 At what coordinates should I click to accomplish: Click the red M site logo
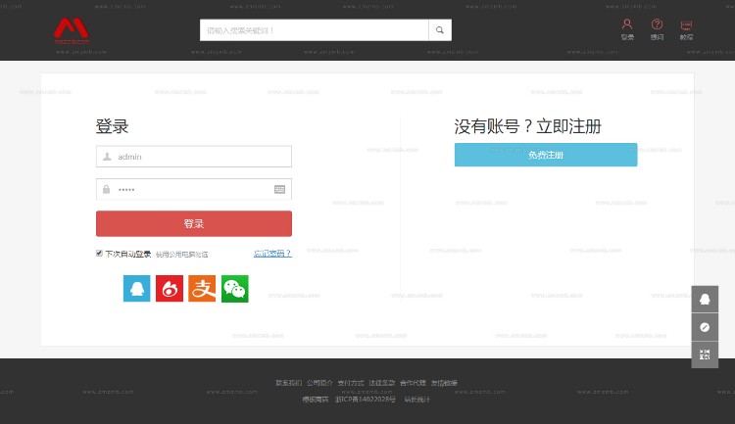coord(72,31)
